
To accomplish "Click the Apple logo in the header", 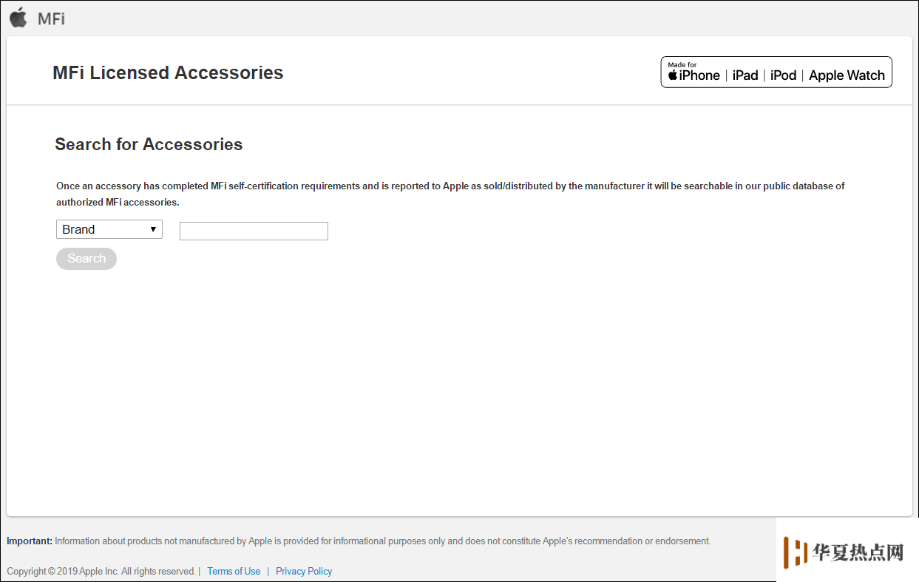I will pos(18,18).
